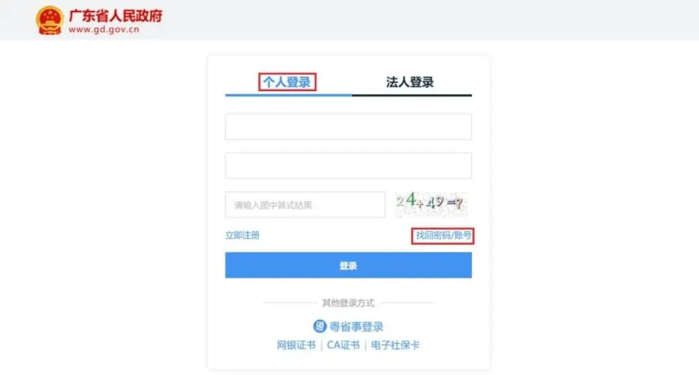Click the national emblem logo
This screenshot has width=699, height=375.
[49, 20]
